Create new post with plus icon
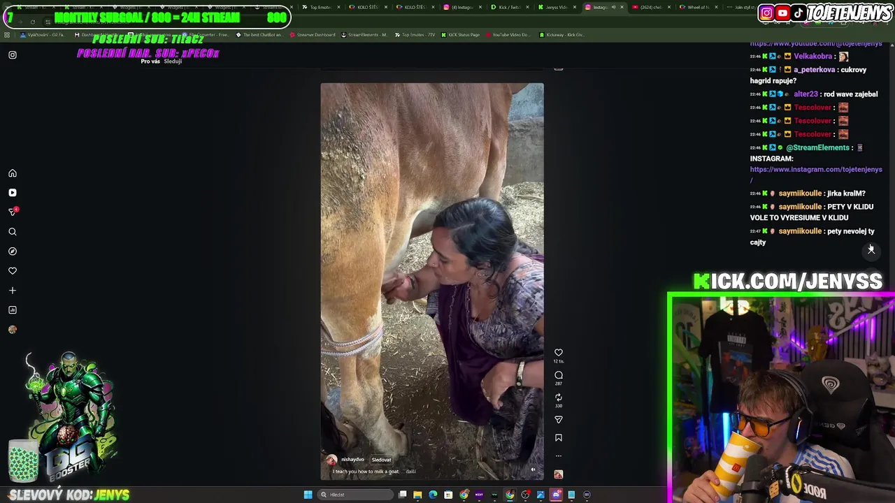Image resolution: width=895 pixels, height=503 pixels. pyautogui.click(x=13, y=291)
